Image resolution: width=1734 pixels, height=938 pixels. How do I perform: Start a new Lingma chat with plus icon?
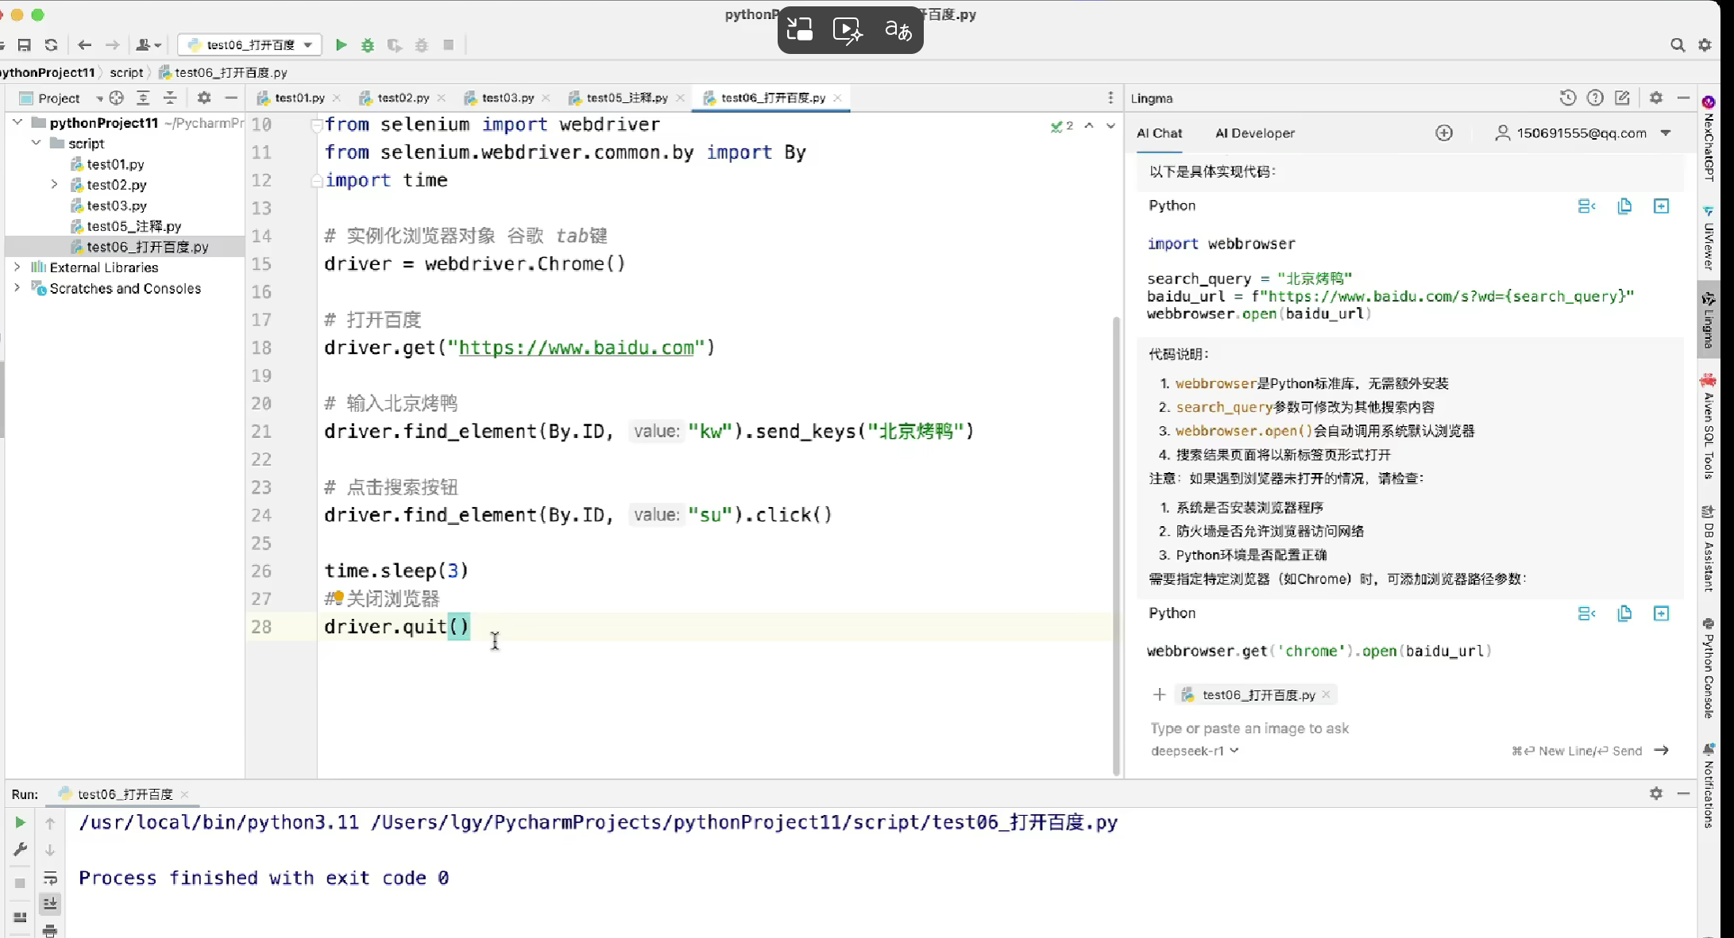point(1444,133)
